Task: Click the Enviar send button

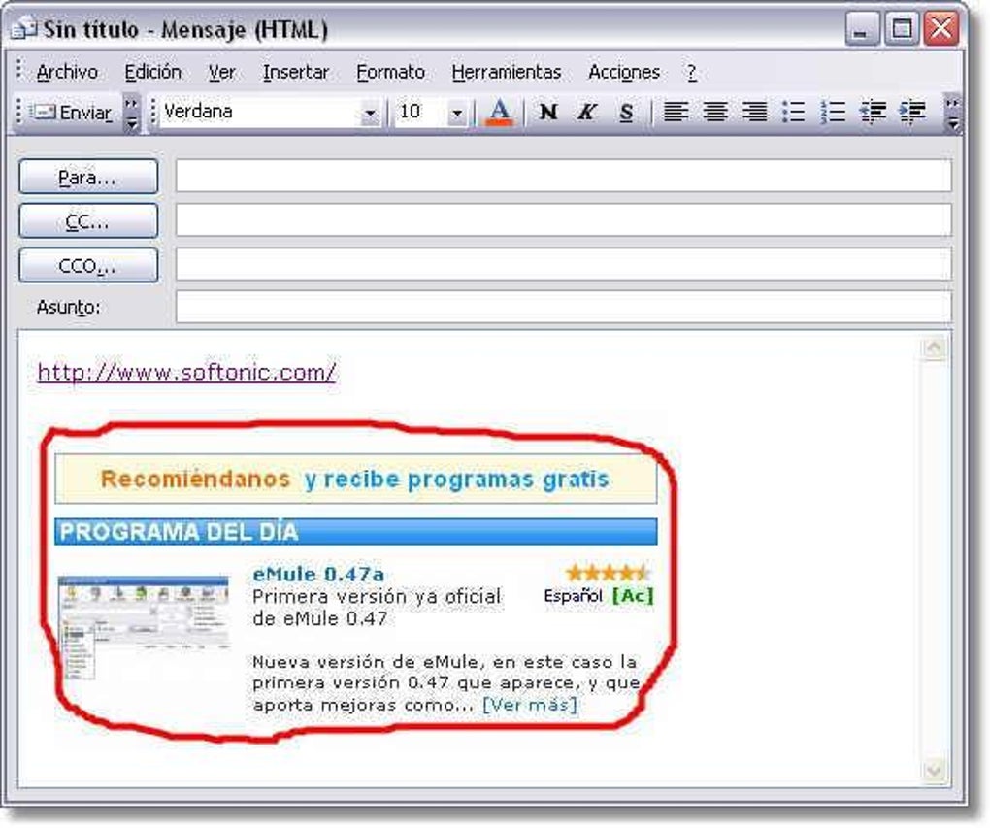Action: click(73, 113)
